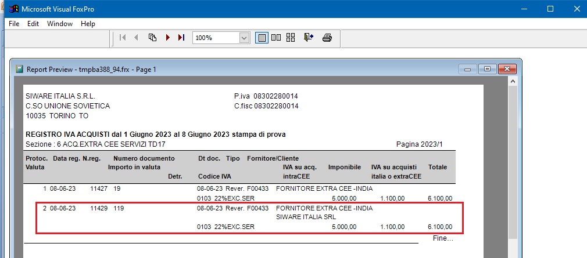Click 'Sezione : 6 ACQ.EXTRA CEE SERVIZI TD17'
The image size is (587, 258).
[x=95, y=144]
